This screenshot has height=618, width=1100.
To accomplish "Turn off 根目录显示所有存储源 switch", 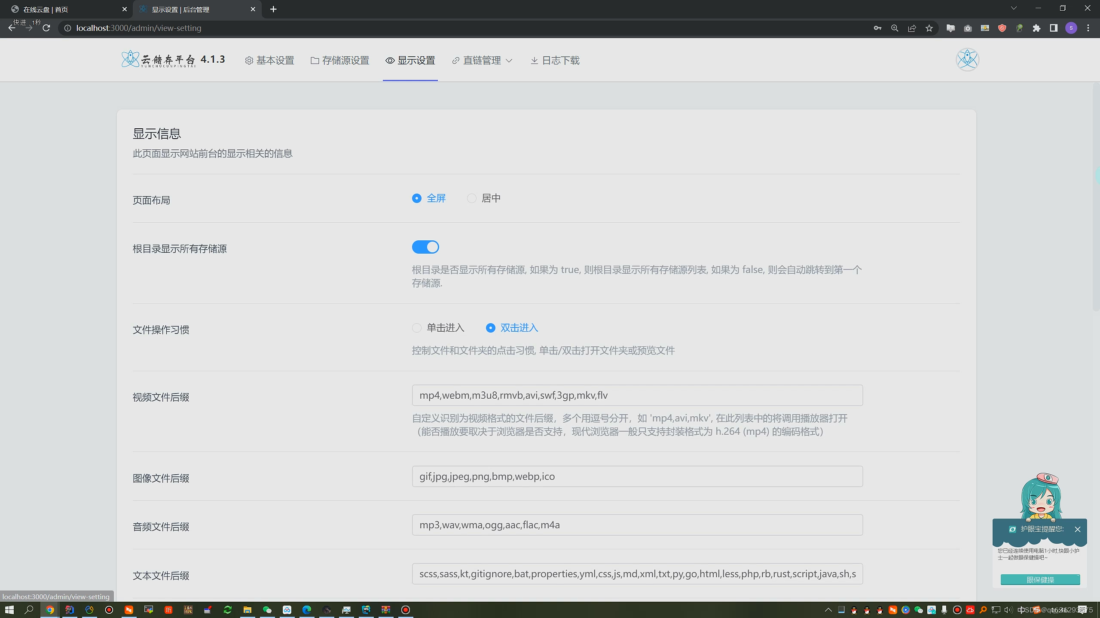I will click(x=425, y=247).
